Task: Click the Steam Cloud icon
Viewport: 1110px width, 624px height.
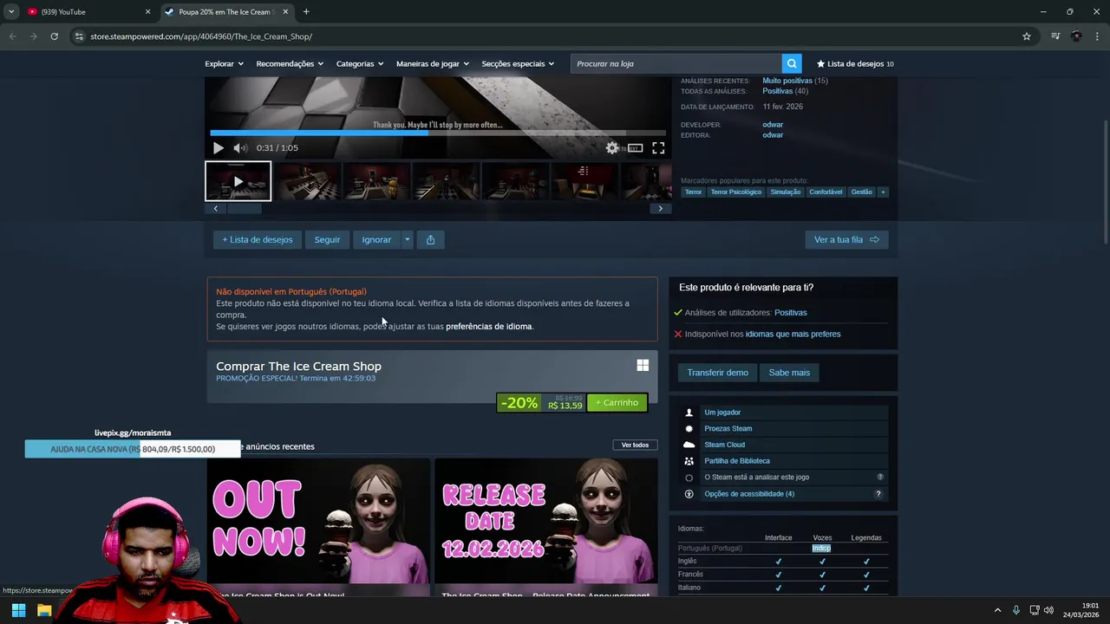Action: click(689, 445)
